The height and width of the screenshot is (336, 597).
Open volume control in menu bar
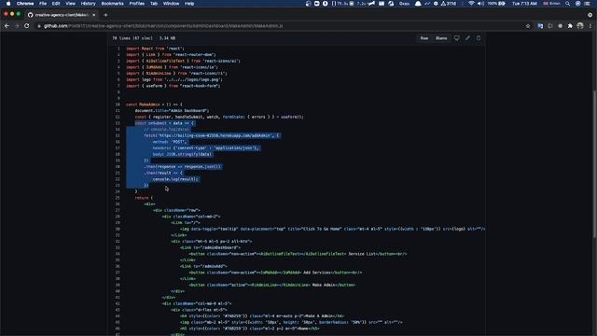(x=481, y=4)
